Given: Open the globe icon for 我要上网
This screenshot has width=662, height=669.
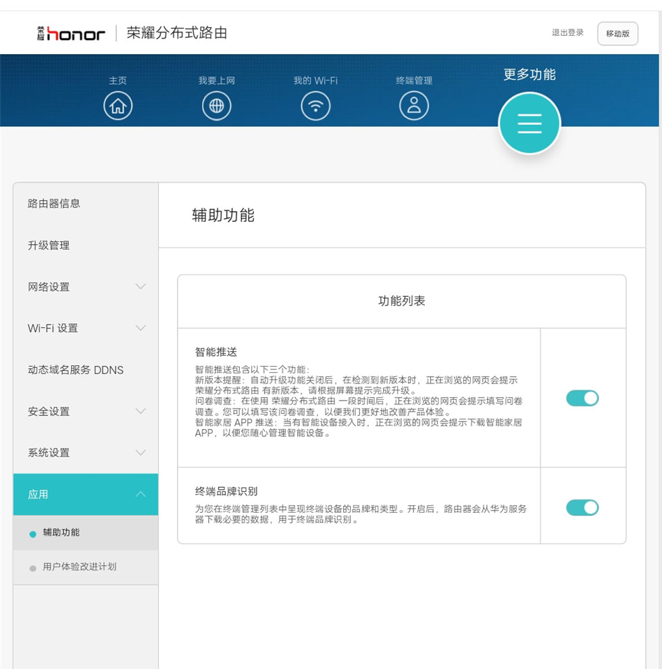Looking at the screenshot, I should (217, 106).
